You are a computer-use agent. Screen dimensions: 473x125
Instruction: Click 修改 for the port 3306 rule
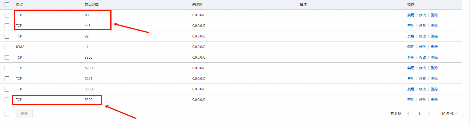[422, 57]
